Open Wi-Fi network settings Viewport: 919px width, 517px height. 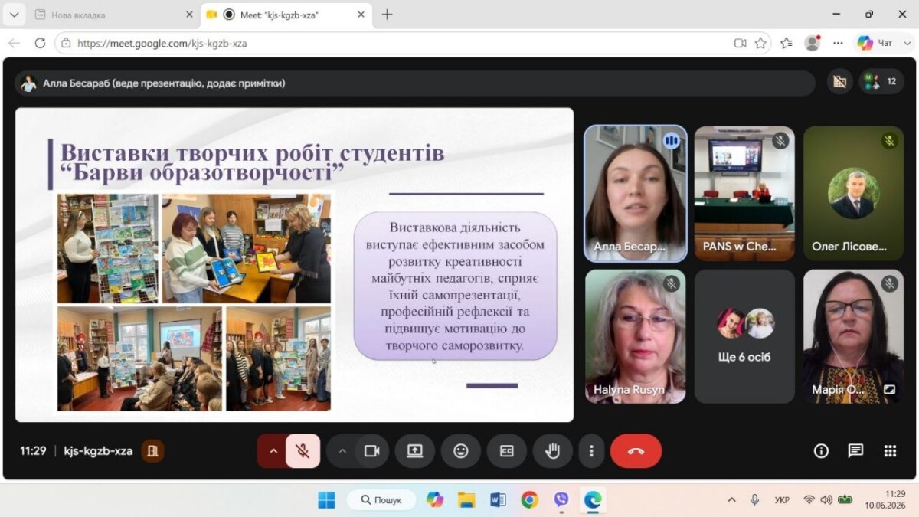(x=809, y=500)
